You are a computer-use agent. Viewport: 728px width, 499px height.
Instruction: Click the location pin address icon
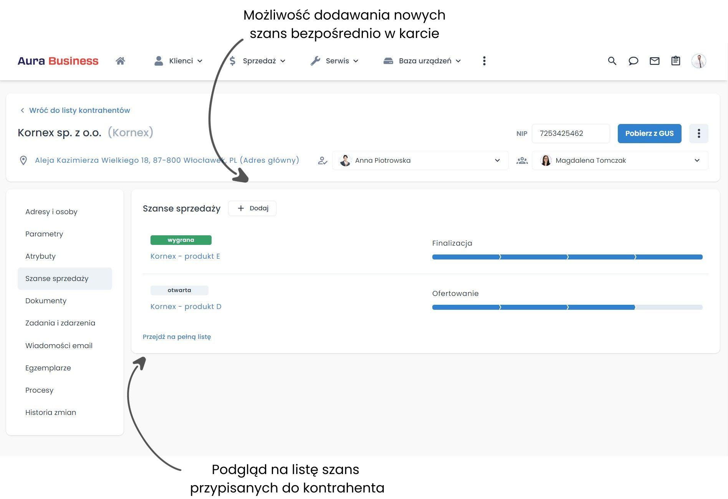(x=23, y=160)
